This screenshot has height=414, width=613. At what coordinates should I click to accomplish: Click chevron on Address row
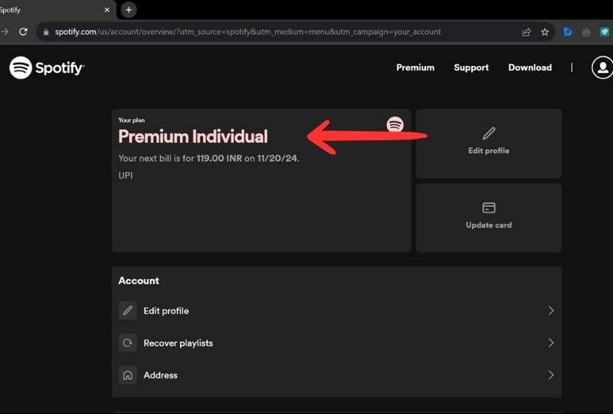(x=551, y=375)
